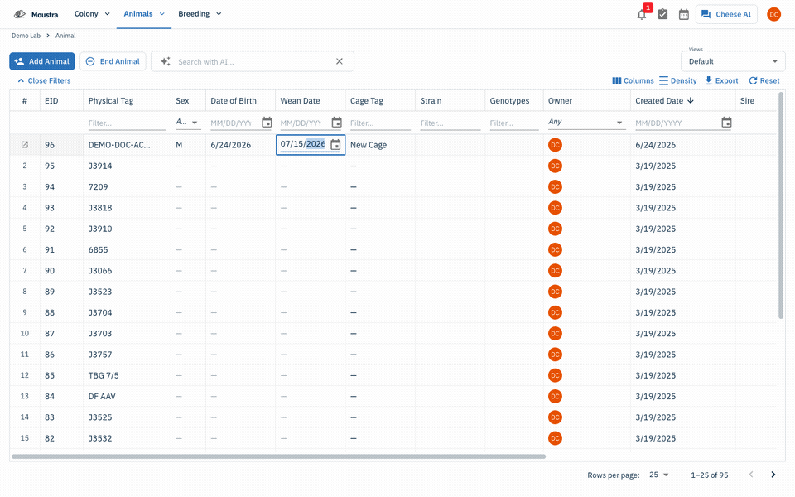Open the tasks checklist icon
795x497 pixels.
[x=662, y=14]
